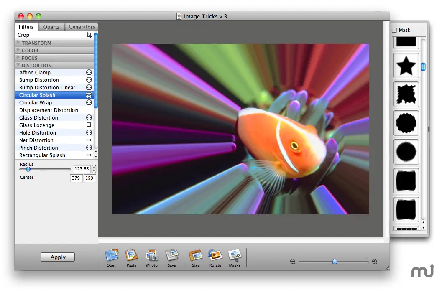Enable the Mask checkbox

pyautogui.click(x=394, y=30)
